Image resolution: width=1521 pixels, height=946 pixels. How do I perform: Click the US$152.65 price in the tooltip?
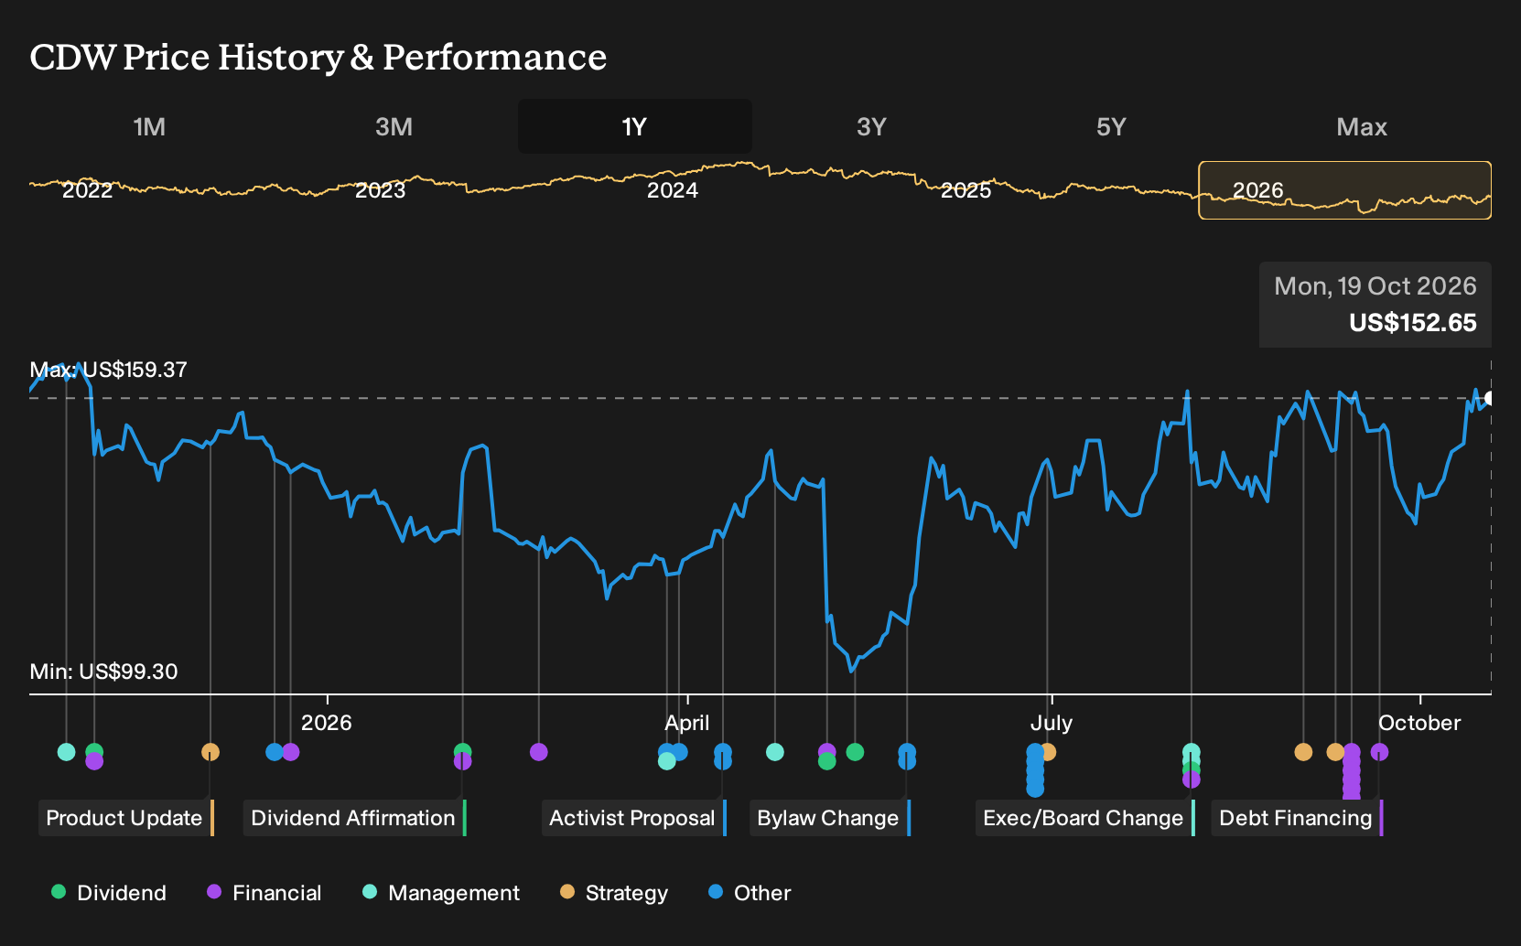pos(1413,323)
